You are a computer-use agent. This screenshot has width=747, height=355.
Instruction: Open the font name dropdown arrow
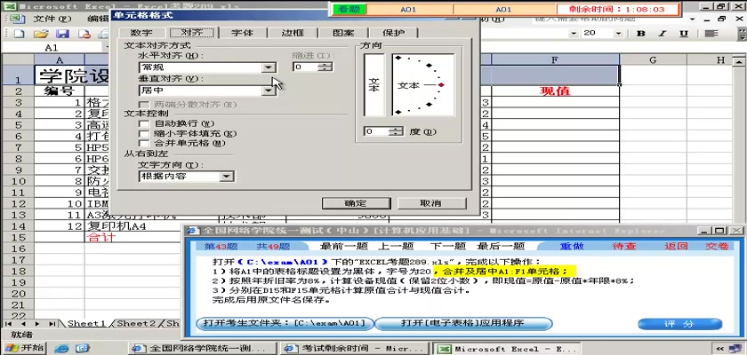pyautogui.click(x=573, y=33)
